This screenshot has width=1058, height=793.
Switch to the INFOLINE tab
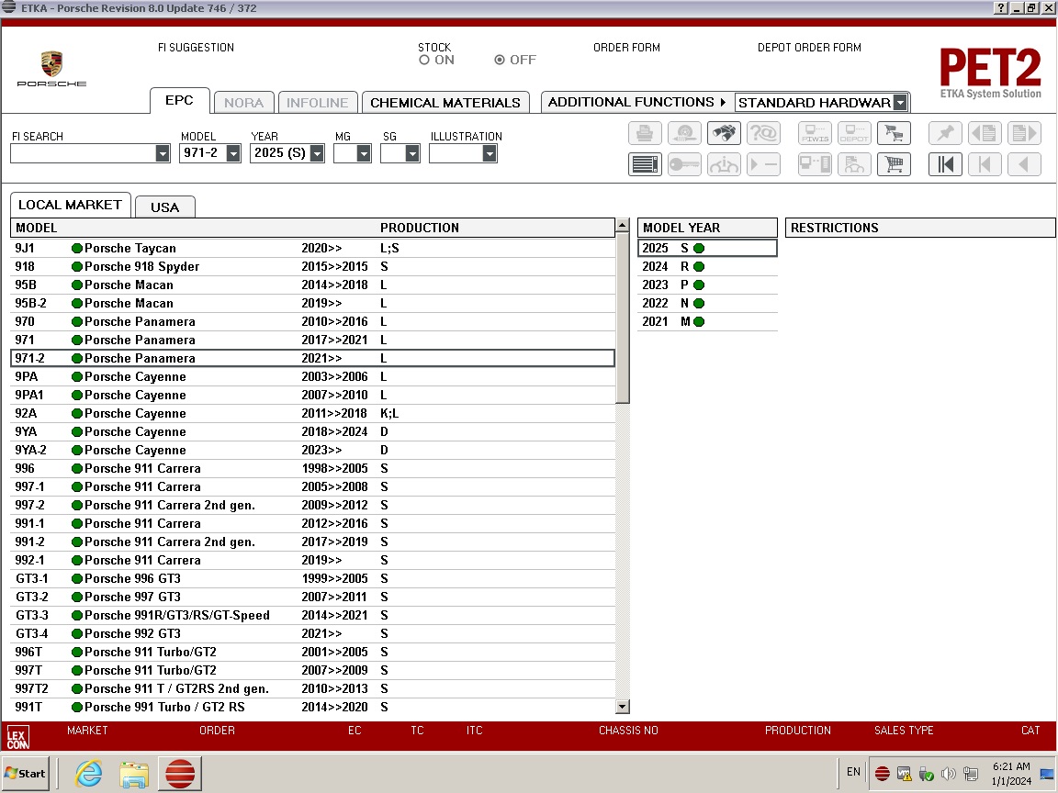tap(317, 103)
